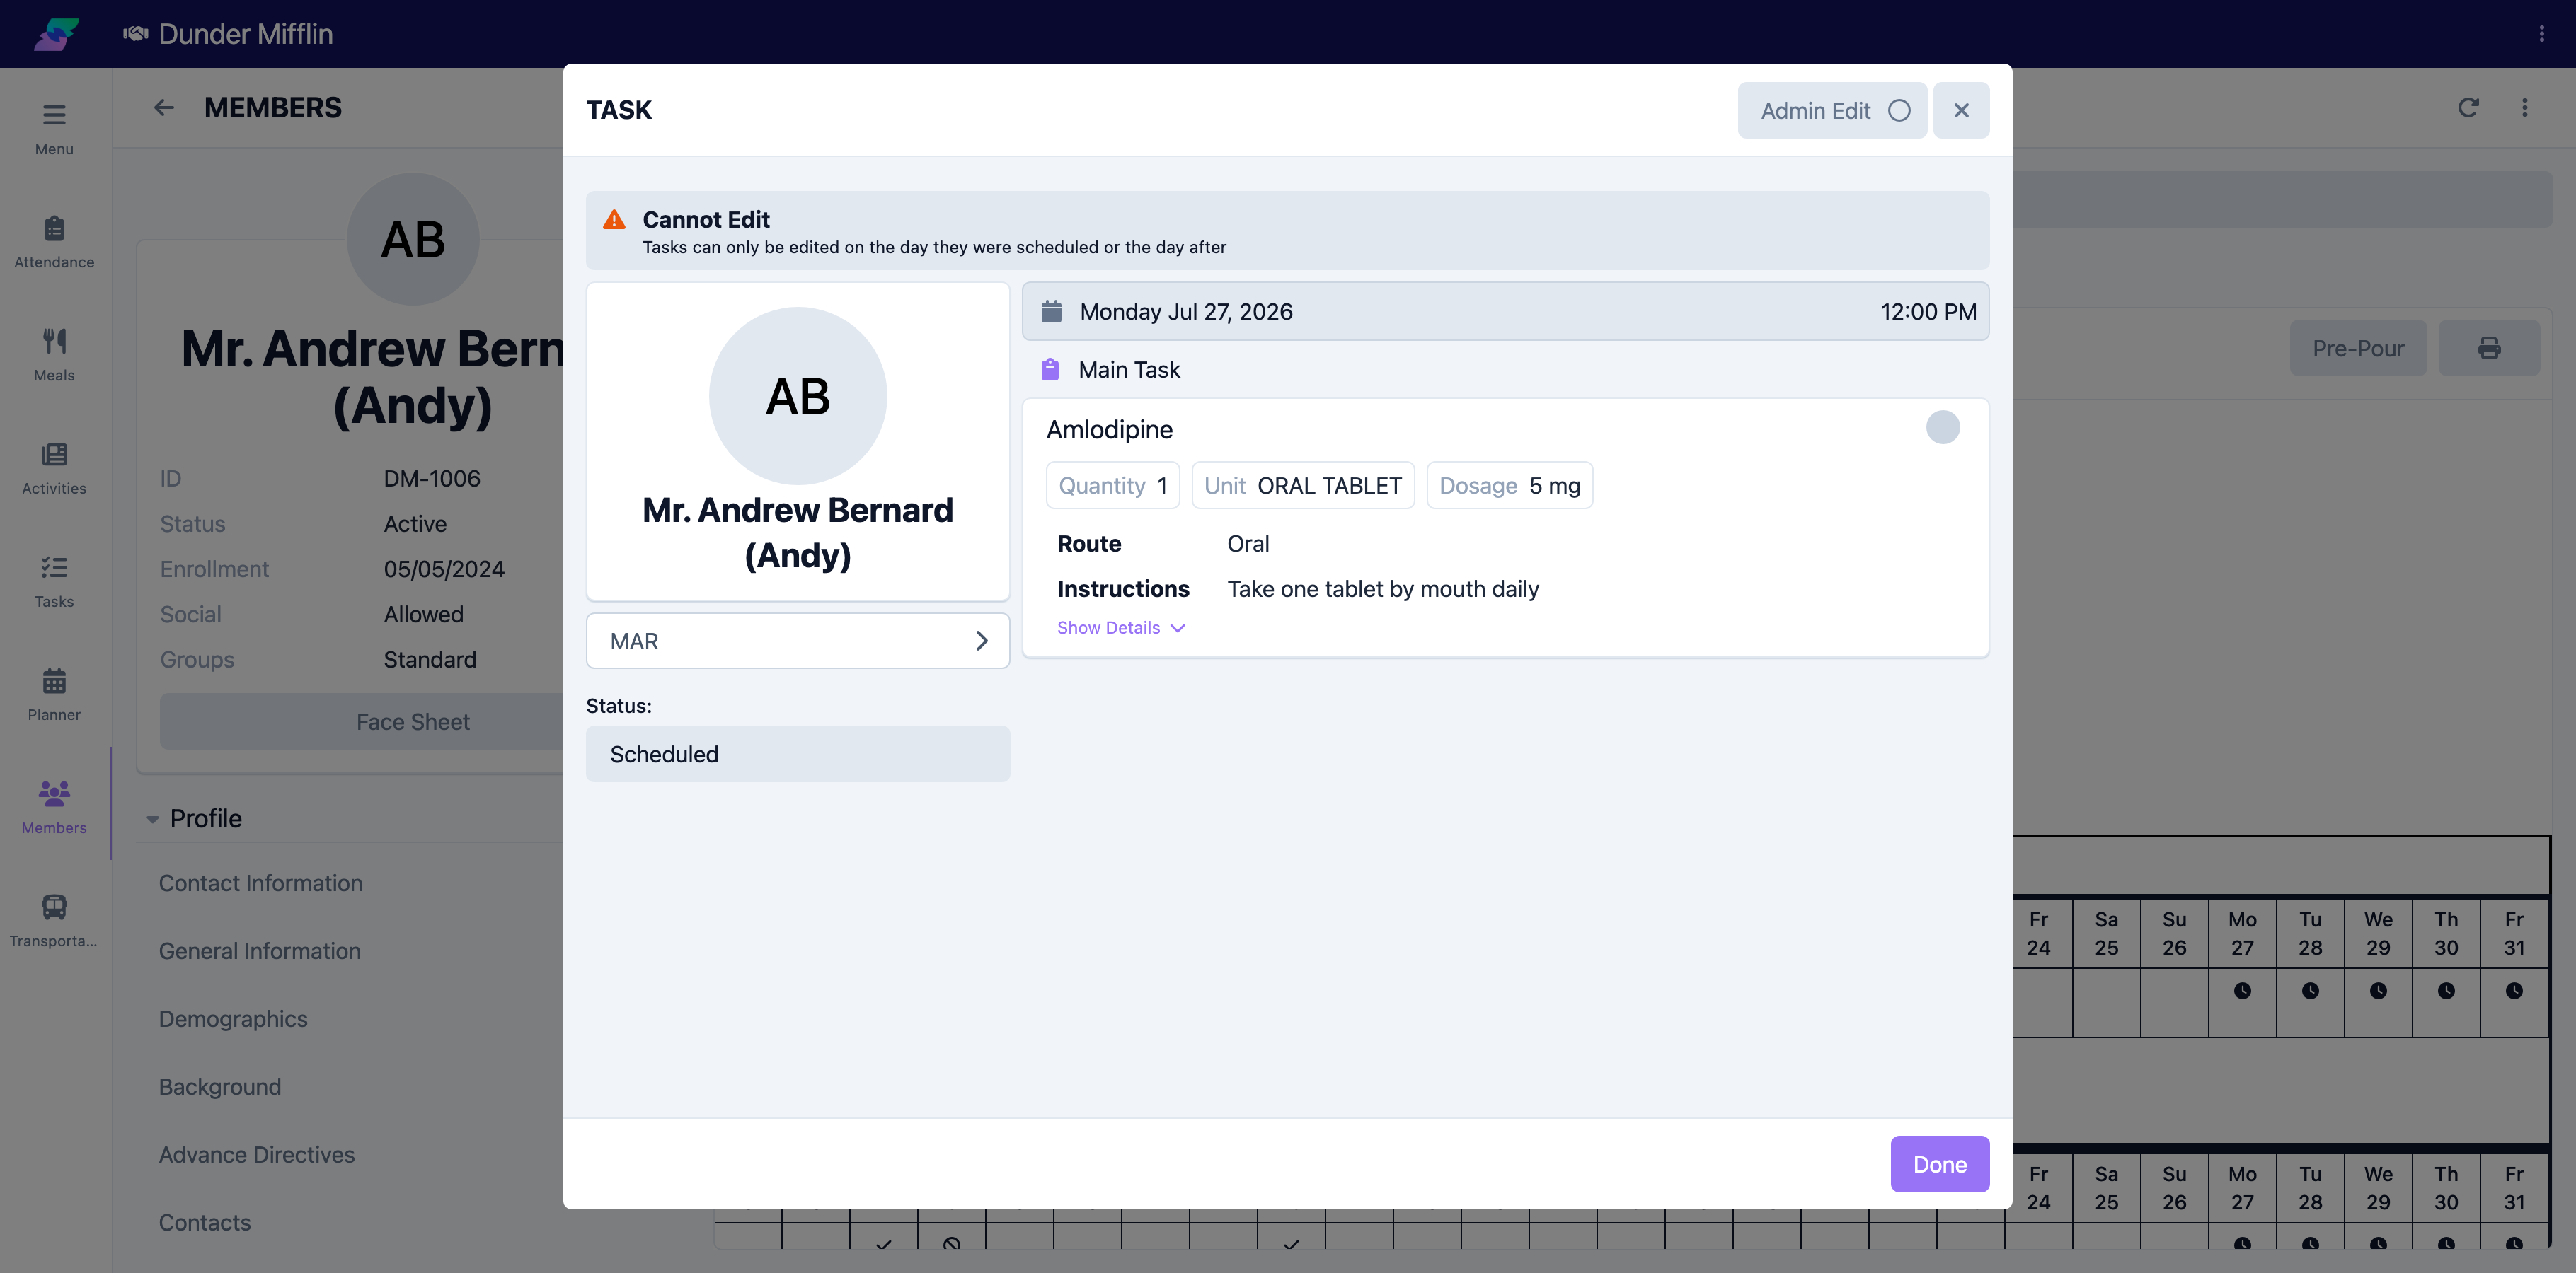Open the Activities sidebar icon
2576x1273 pixels.
[x=54, y=455]
